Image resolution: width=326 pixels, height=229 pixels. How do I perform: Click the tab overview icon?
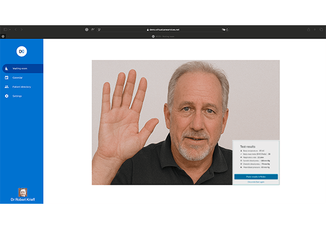coord(321,30)
